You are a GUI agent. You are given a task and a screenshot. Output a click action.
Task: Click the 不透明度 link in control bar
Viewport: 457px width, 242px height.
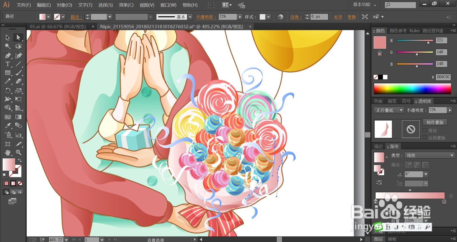coord(206,17)
